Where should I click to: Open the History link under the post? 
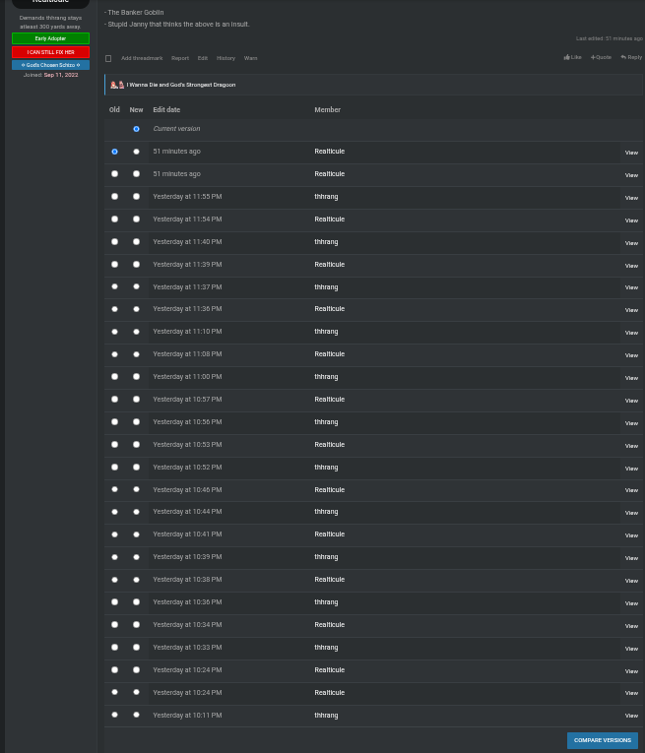tap(226, 58)
